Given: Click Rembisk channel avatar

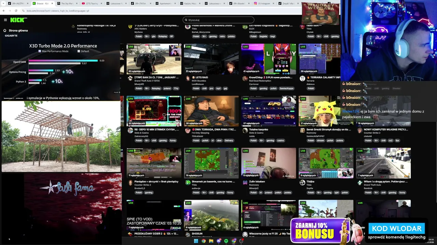Looking at the screenshot, I should coord(360,182).
